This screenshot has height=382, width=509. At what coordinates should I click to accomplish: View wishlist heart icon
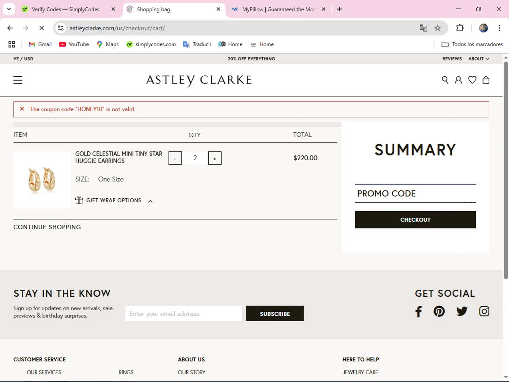coord(472,80)
